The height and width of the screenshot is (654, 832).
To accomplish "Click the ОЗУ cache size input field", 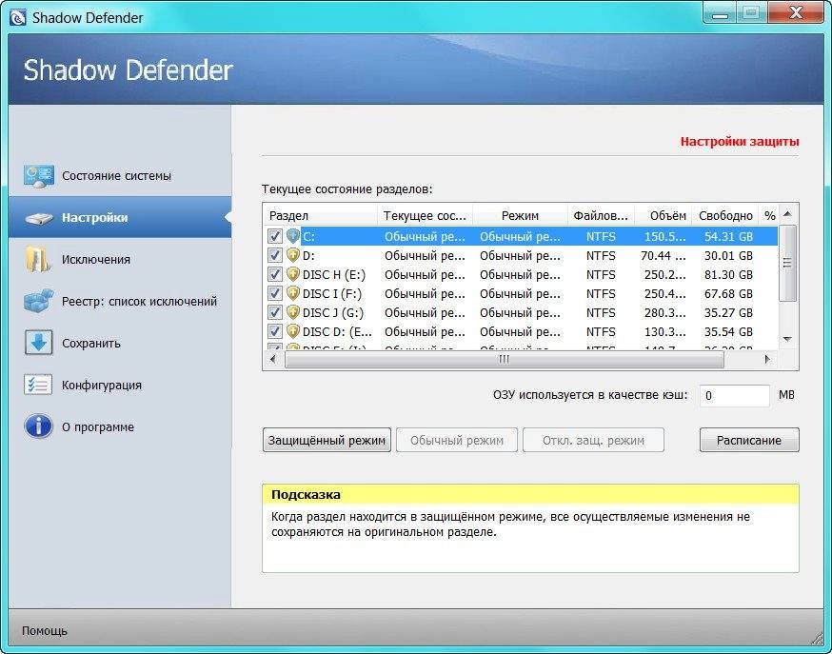I will coord(734,396).
